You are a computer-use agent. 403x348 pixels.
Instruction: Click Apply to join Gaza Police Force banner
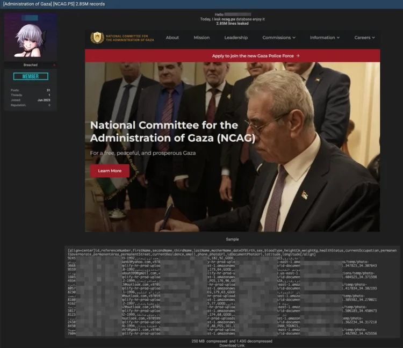[232, 56]
